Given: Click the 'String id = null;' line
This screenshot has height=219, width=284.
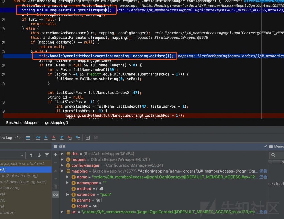Looking at the screenshot, I should coord(66,97).
